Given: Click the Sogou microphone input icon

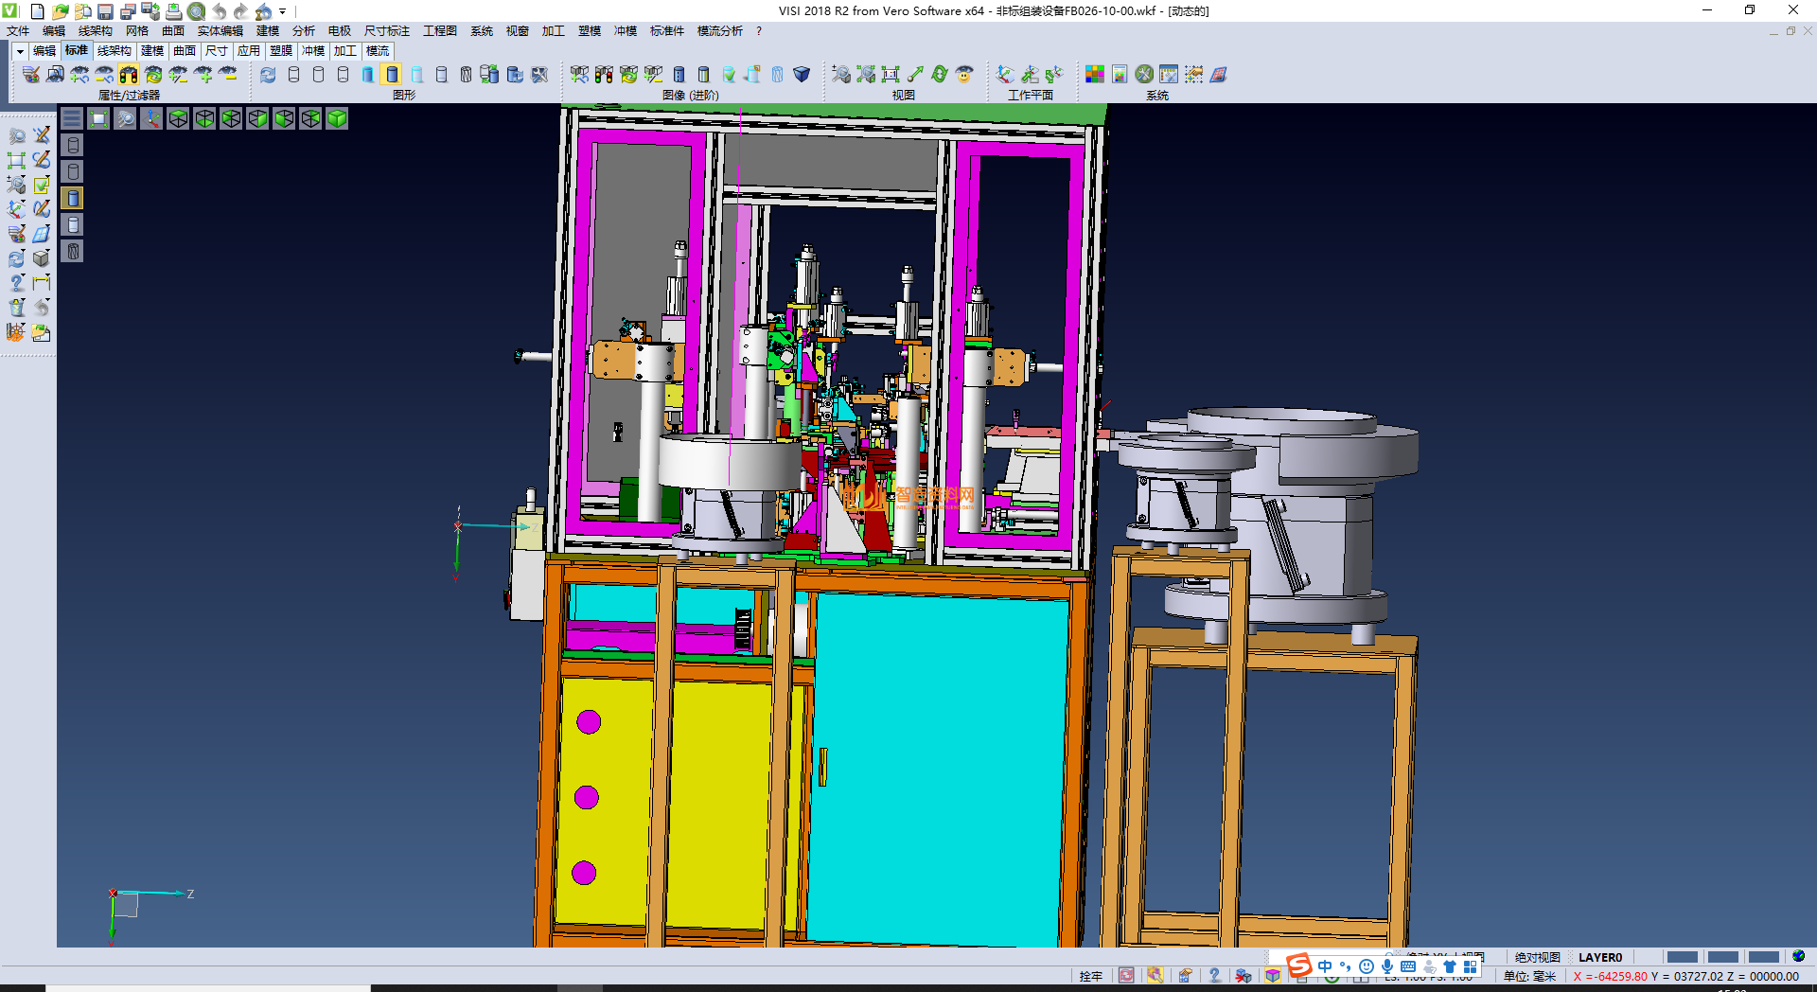Looking at the screenshot, I should coord(1386,966).
